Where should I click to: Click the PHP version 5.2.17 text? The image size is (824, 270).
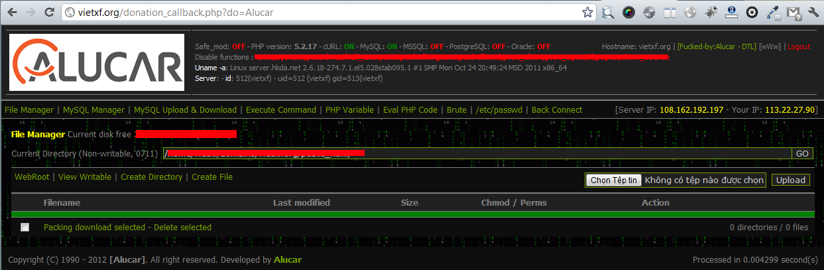tap(284, 47)
